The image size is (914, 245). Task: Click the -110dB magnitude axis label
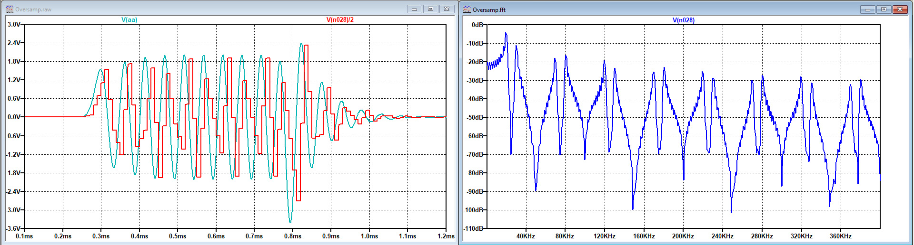pyautogui.click(x=474, y=228)
